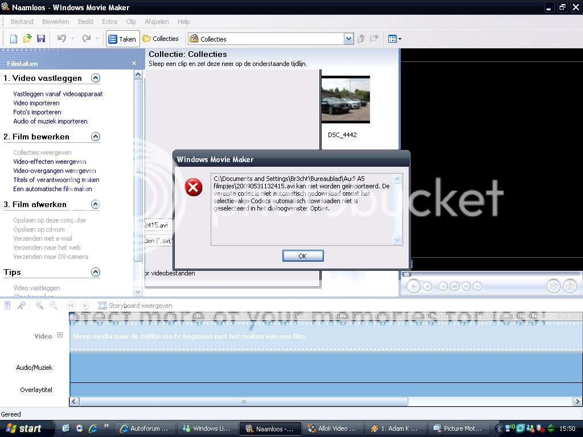Click OK in the error dialog
Viewport: 583px width, 437px height.
[303, 255]
